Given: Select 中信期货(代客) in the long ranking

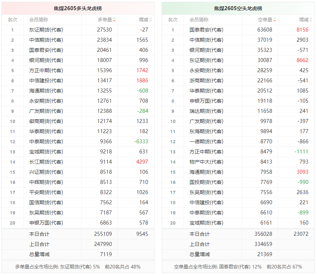Looking at the screenshot, I should click(x=46, y=40).
